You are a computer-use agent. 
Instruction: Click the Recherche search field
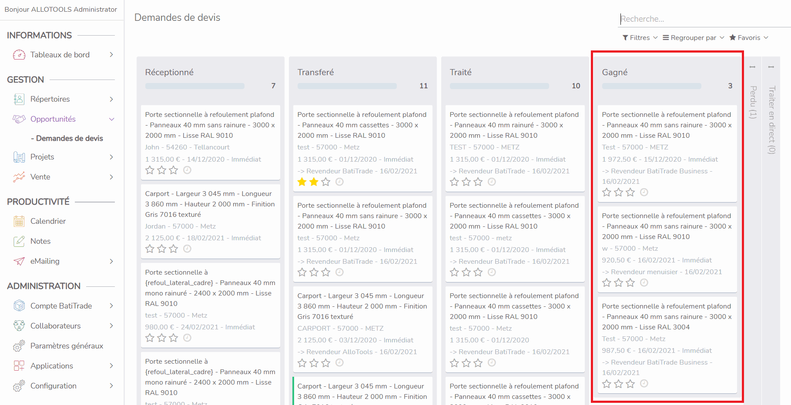pos(704,19)
